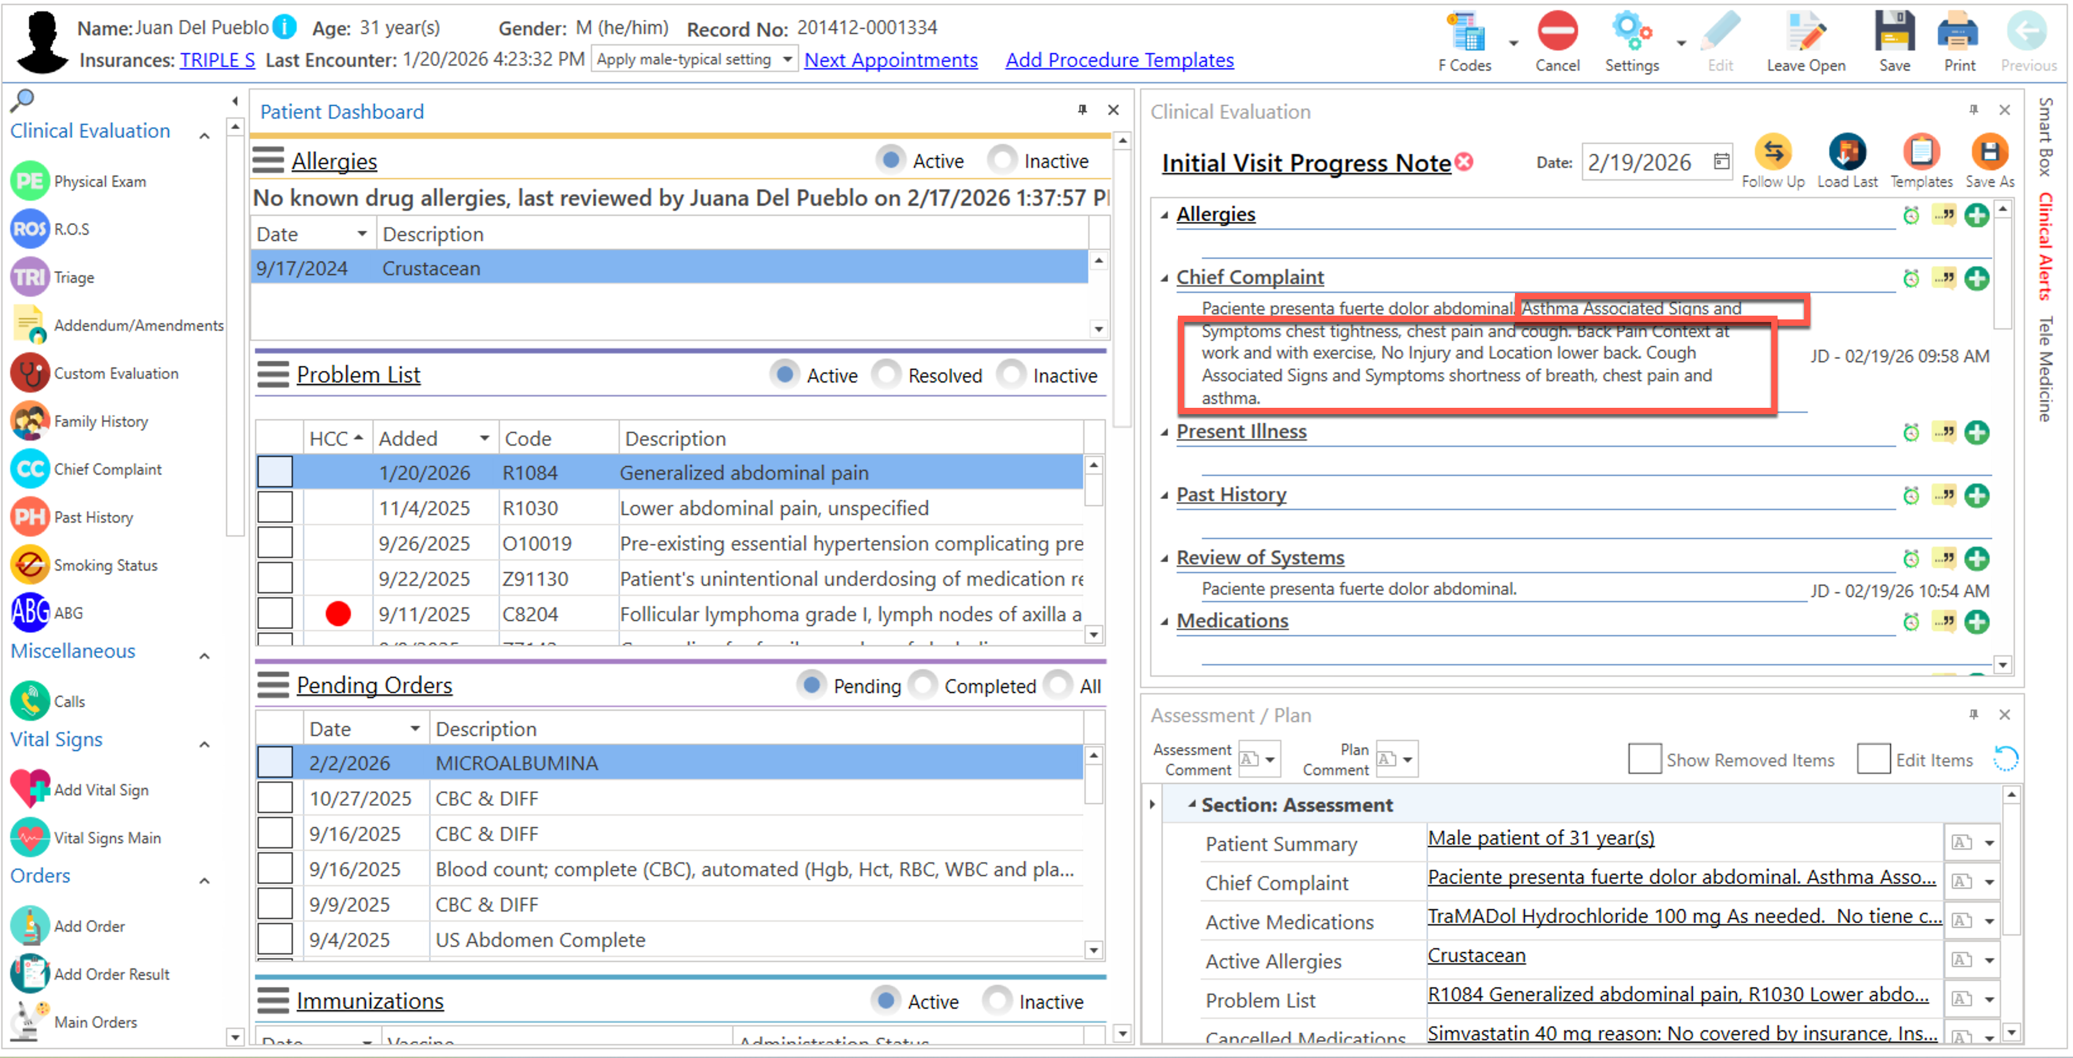Click the Add Procedure Templates link

(x=1119, y=59)
